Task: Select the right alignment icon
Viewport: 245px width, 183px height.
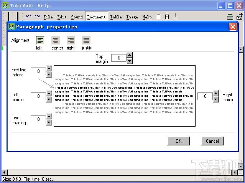Action: click(x=71, y=40)
